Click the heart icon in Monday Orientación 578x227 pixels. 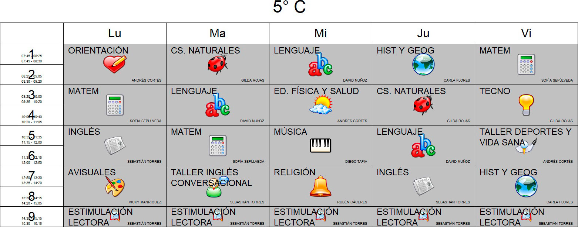[x=115, y=64]
